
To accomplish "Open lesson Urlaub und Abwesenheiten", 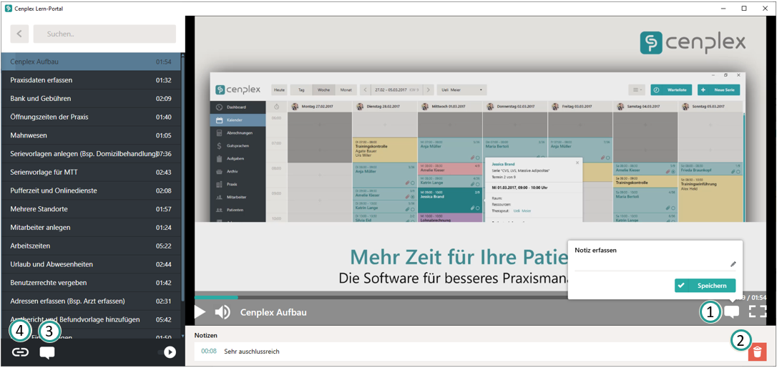I will pyautogui.click(x=92, y=264).
